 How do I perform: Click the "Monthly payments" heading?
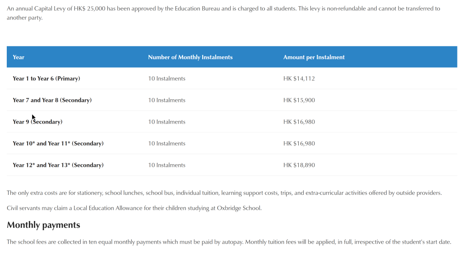coord(43,225)
